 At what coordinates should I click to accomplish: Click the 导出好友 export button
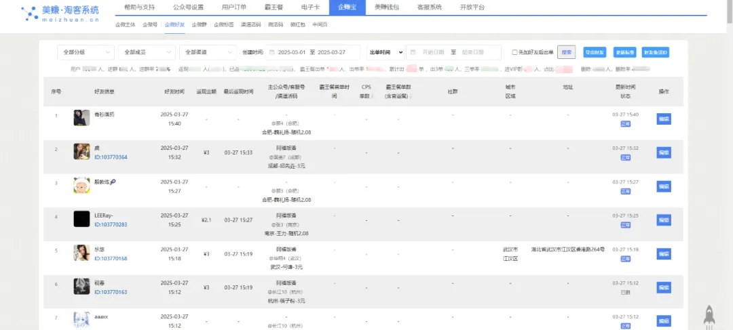(x=595, y=52)
